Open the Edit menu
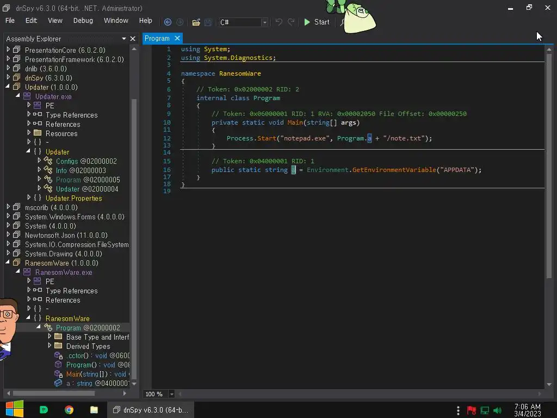 click(31, 21)
